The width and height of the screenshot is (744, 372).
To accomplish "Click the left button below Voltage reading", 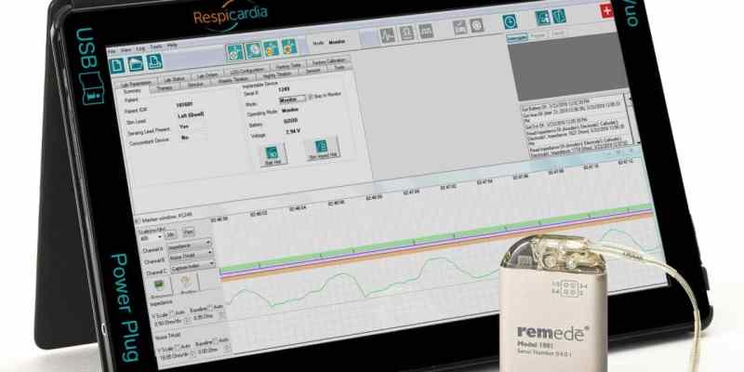I will pyautogui.click(x=273, y=155).
